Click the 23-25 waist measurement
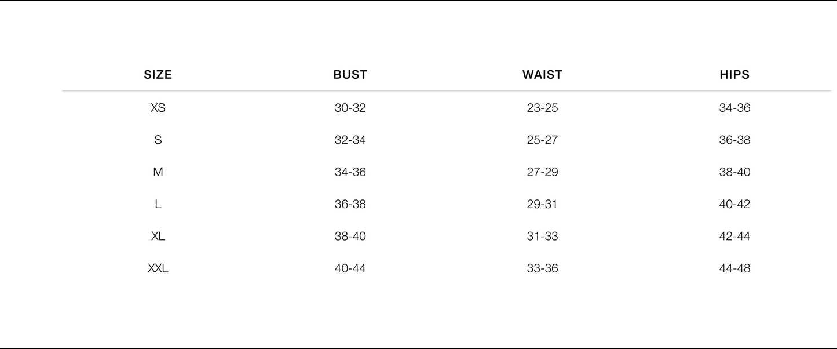 tap(542, 108)
